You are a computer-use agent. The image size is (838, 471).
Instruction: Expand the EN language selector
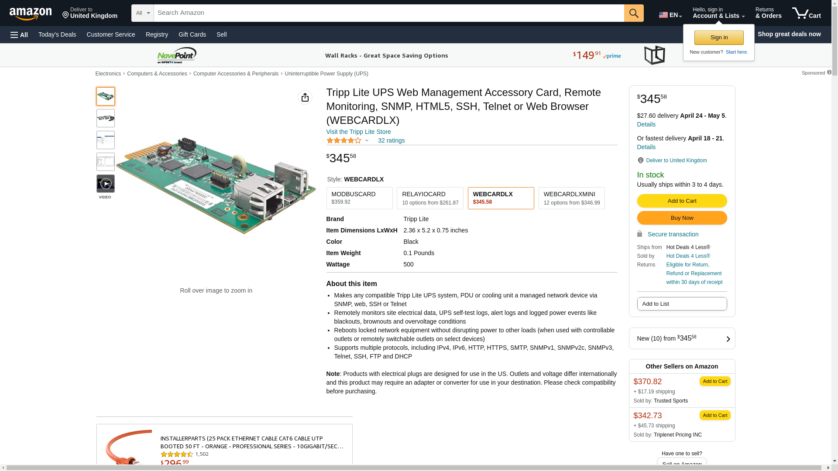tap(670, 15)
